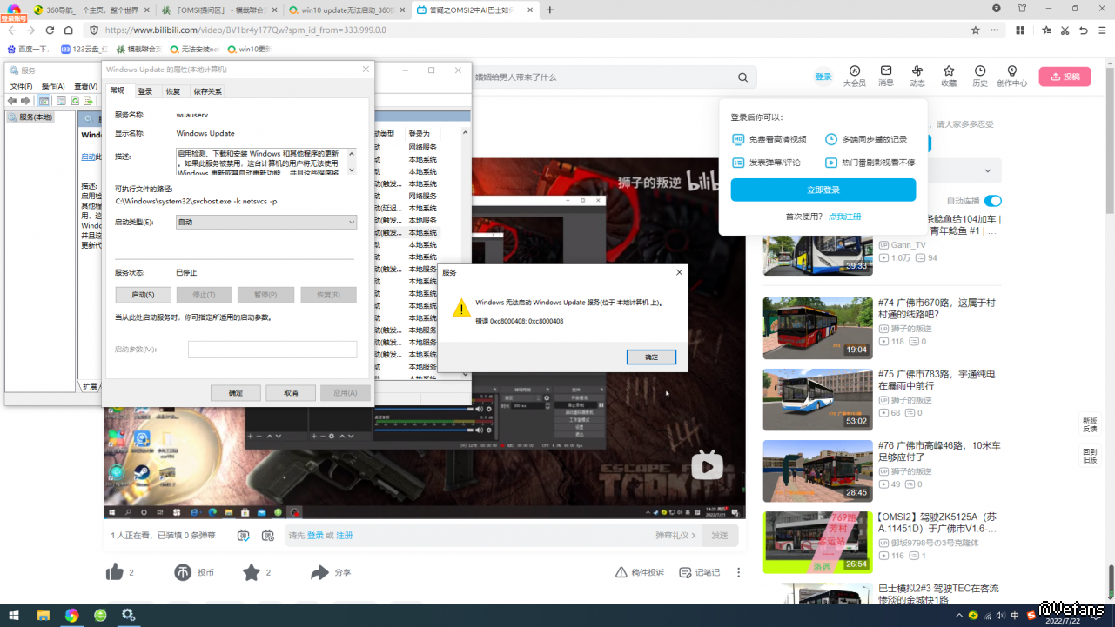Toggle the danmaku display icon under video
Viewport: 1115px width, 627px height.
pos(243,536)
